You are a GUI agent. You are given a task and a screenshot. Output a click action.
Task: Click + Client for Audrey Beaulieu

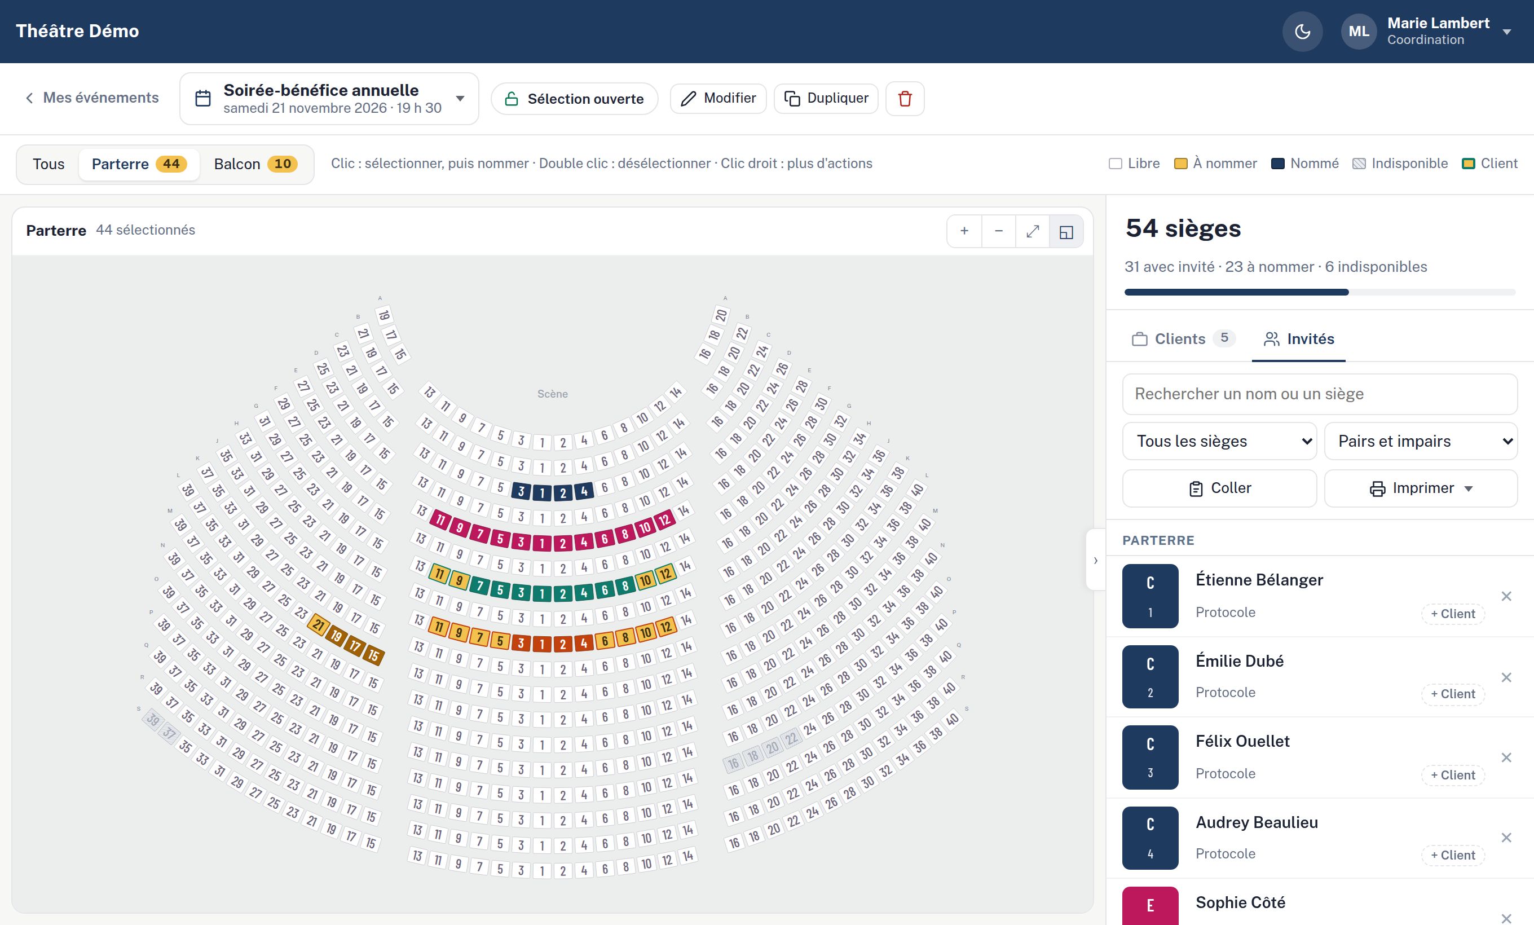pyautogui.click(x=1452, y=855)
